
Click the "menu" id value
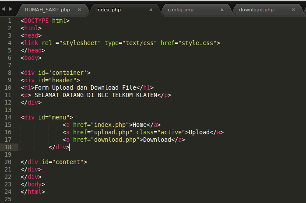coord(59,117)
